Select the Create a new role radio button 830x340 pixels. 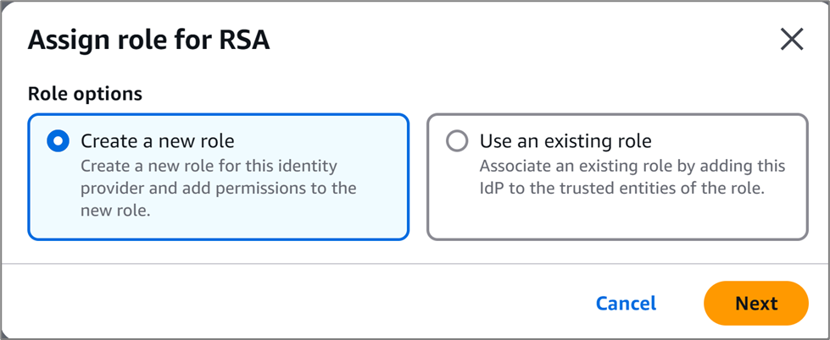click(x=58, y=141)
